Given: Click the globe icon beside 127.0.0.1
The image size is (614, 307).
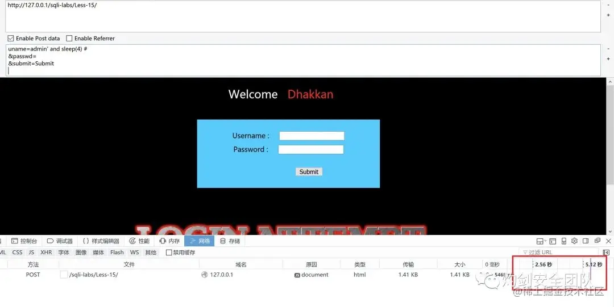Looking at the screenshot, I should [205, 275].
